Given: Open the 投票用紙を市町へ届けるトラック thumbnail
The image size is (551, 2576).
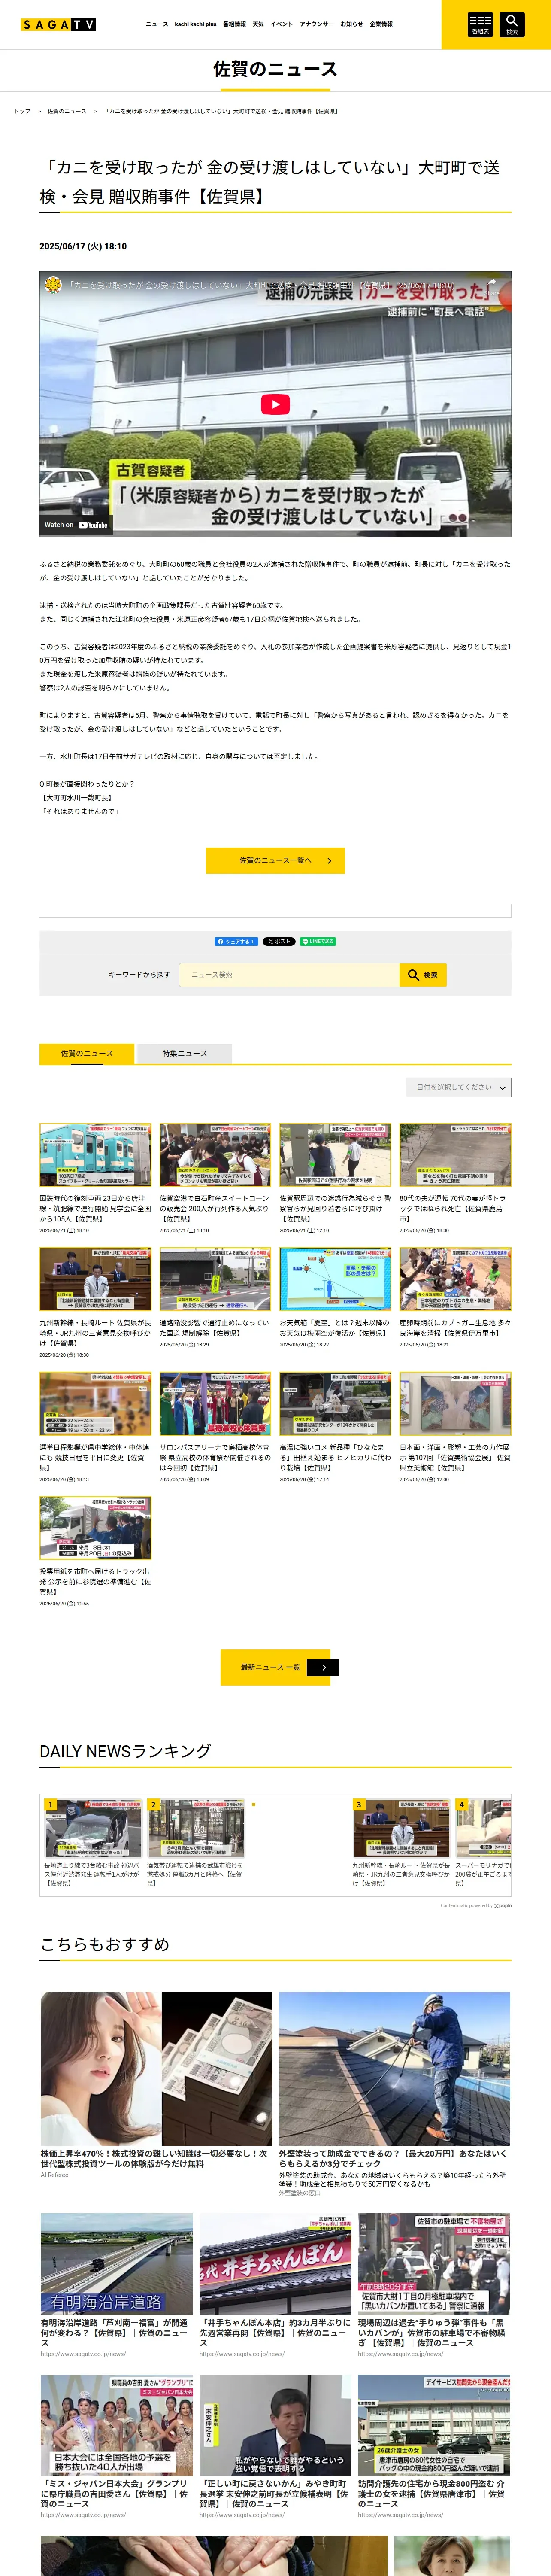Looking at the screenshot, I should click(x=95, y=1528).
